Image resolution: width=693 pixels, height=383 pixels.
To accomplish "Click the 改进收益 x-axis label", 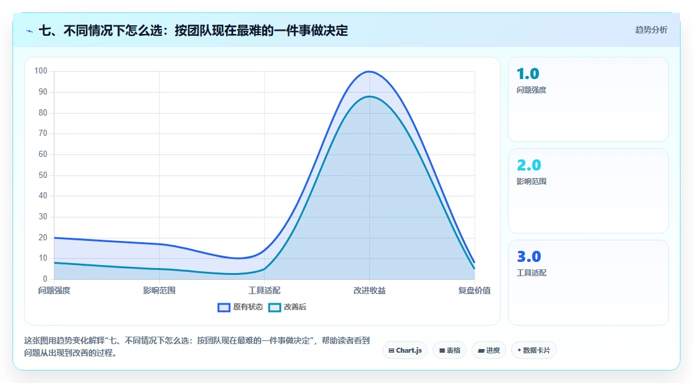I will click(x=369, y=290).
